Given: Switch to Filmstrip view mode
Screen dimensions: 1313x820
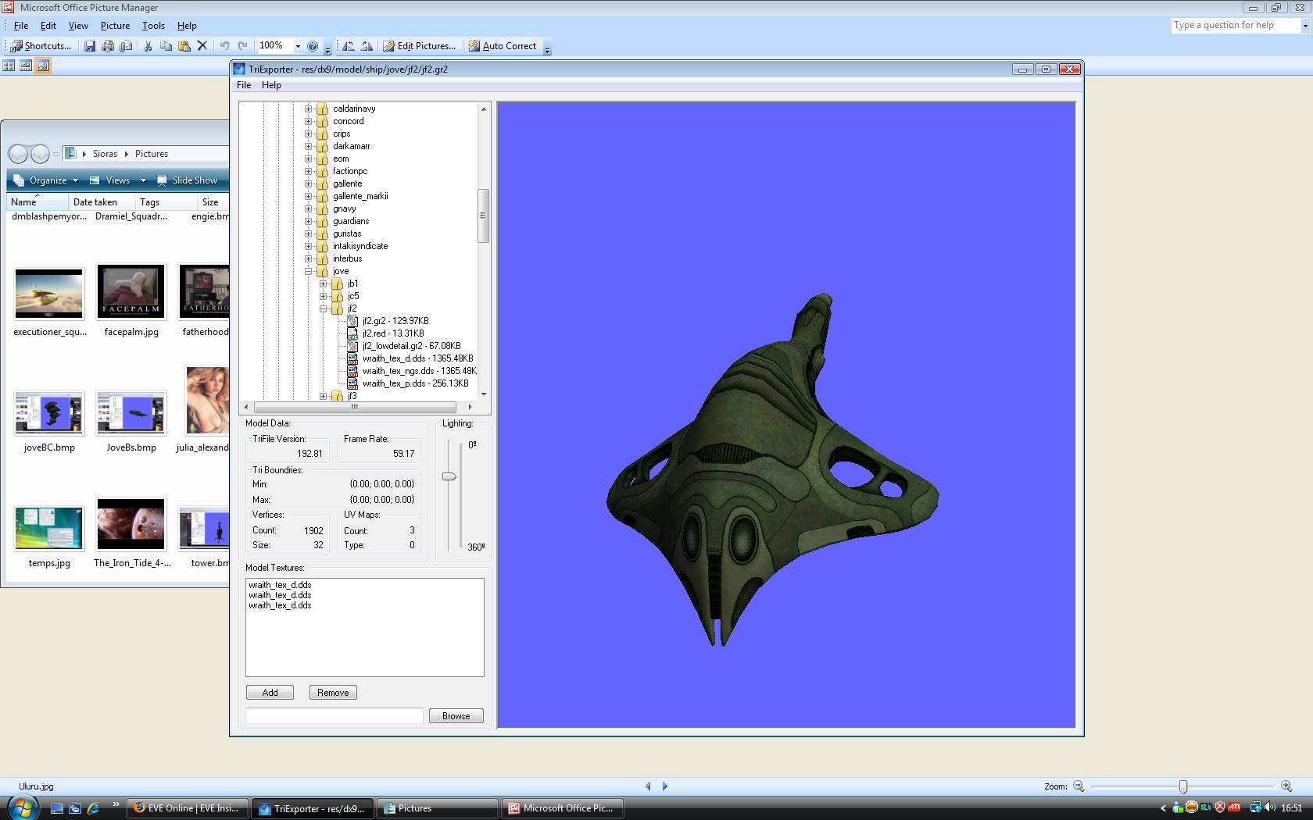Looking at the screenshot, I should [x=26, y=66].
